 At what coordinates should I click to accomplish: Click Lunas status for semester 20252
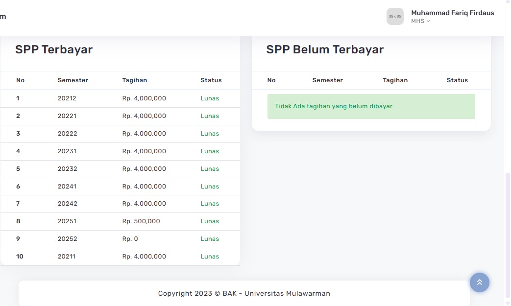[x=210, y=239]
